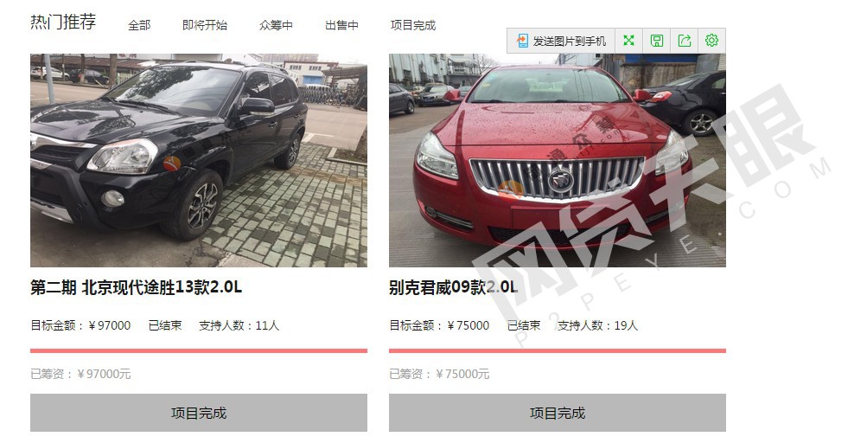This screenshot has height=443, width=867.
Task: Click 发送图片到手机 toolbar label
Action: coord(569,41)
